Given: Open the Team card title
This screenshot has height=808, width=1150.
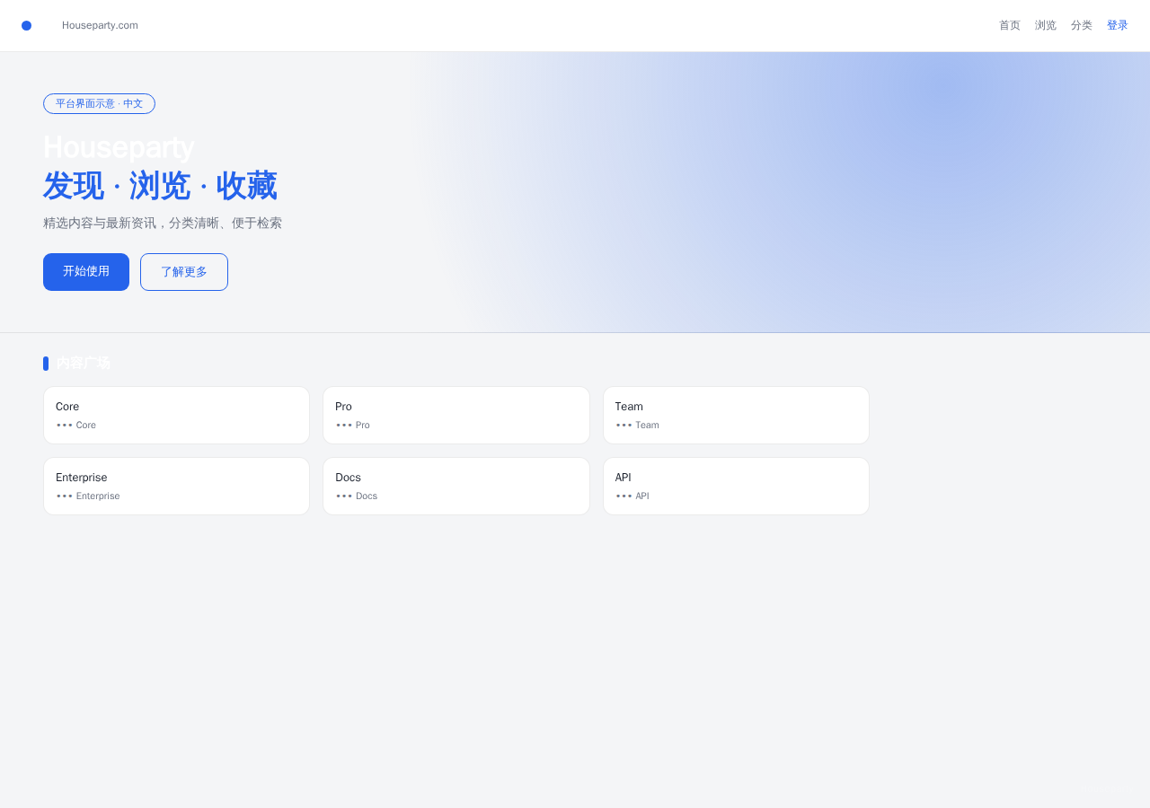Looking at the screenshot, I should [629, 407].
